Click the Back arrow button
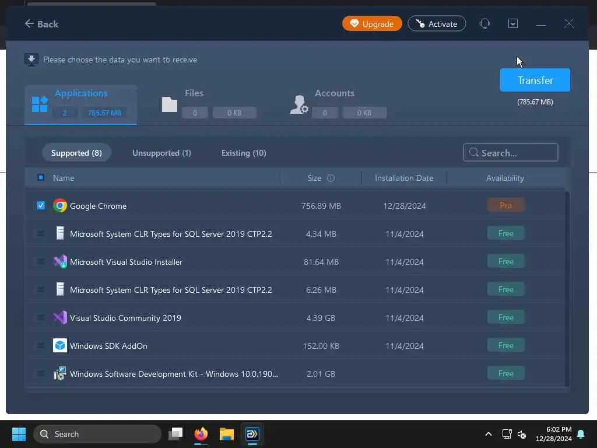The width and height of the screenshot is (597, 448). (41, 24)
